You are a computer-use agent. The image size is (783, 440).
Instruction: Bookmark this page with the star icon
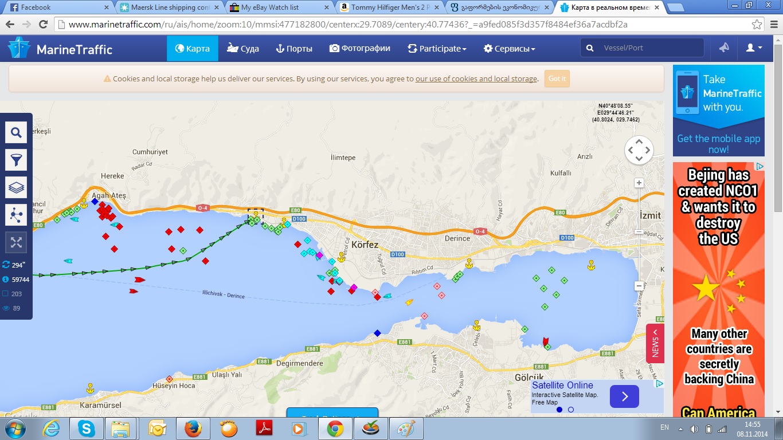757,25
